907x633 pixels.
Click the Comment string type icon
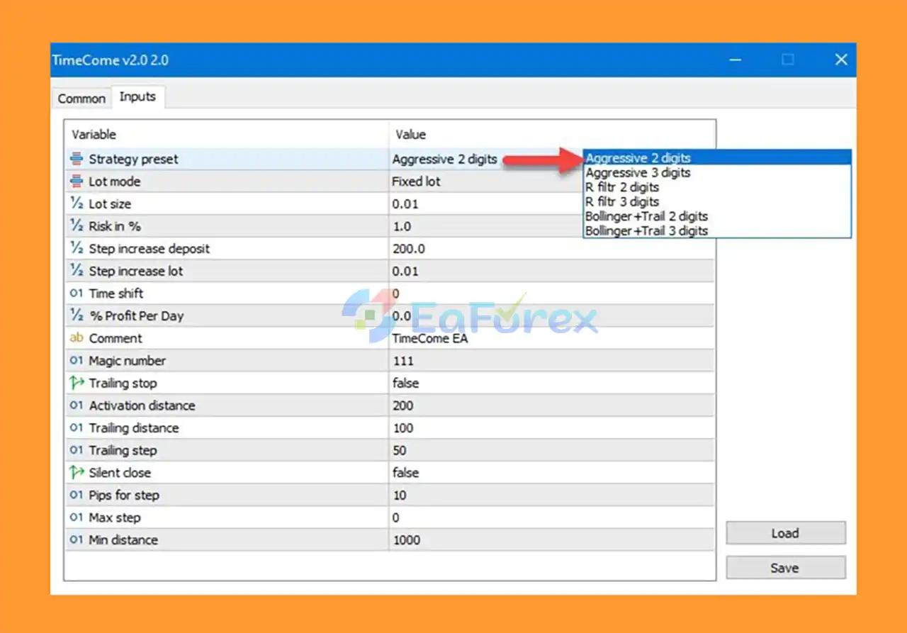(77, 338)
